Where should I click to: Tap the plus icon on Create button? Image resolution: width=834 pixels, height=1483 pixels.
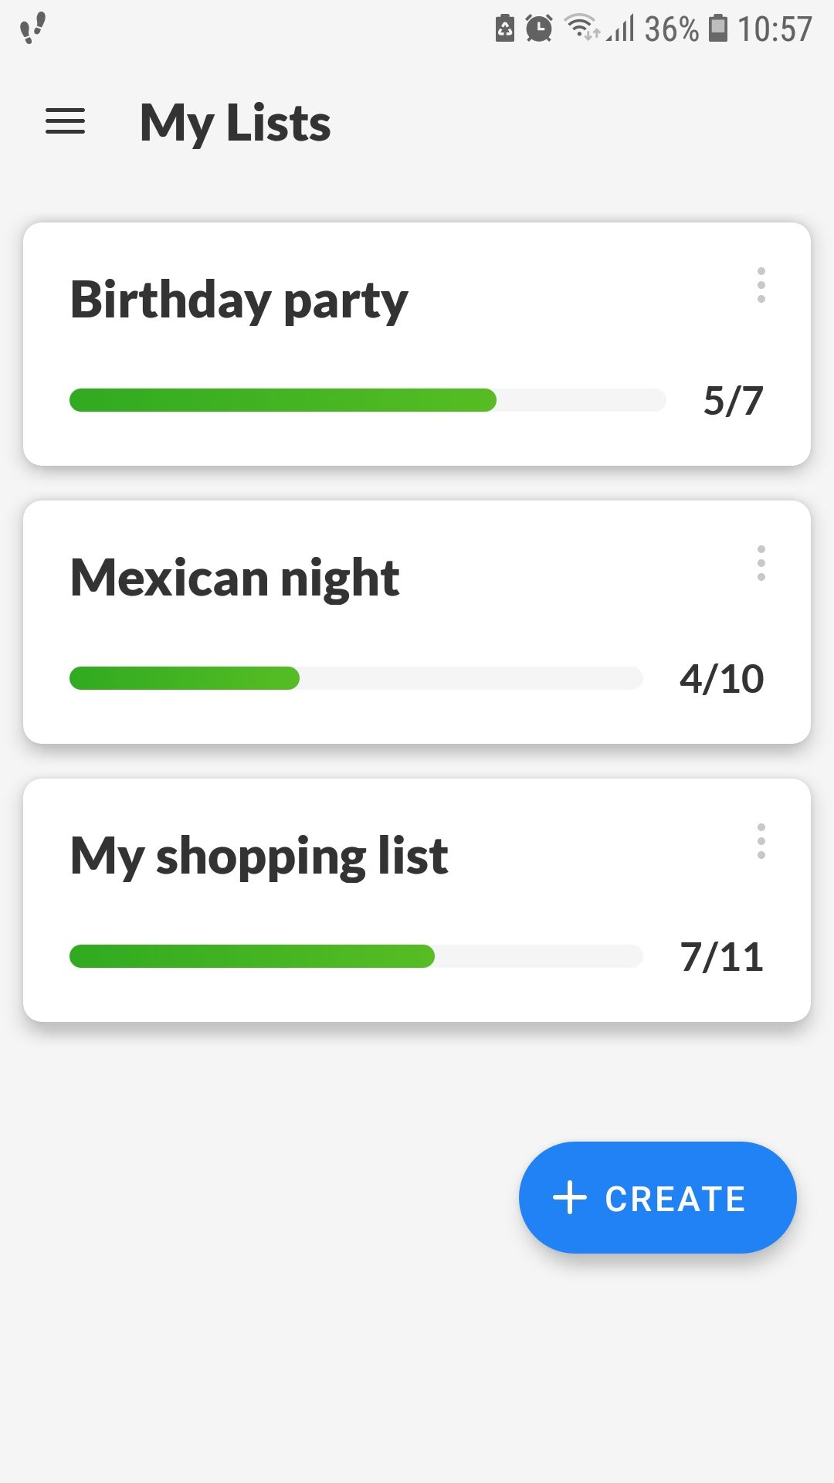coord(570,1198)
